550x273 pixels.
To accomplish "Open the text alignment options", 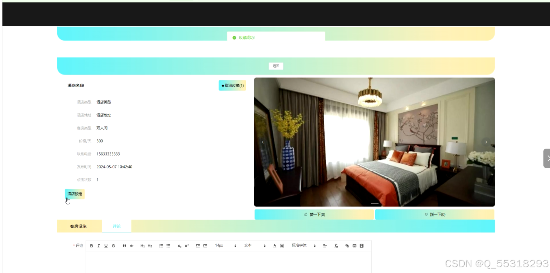I will (x=325, y=246).
